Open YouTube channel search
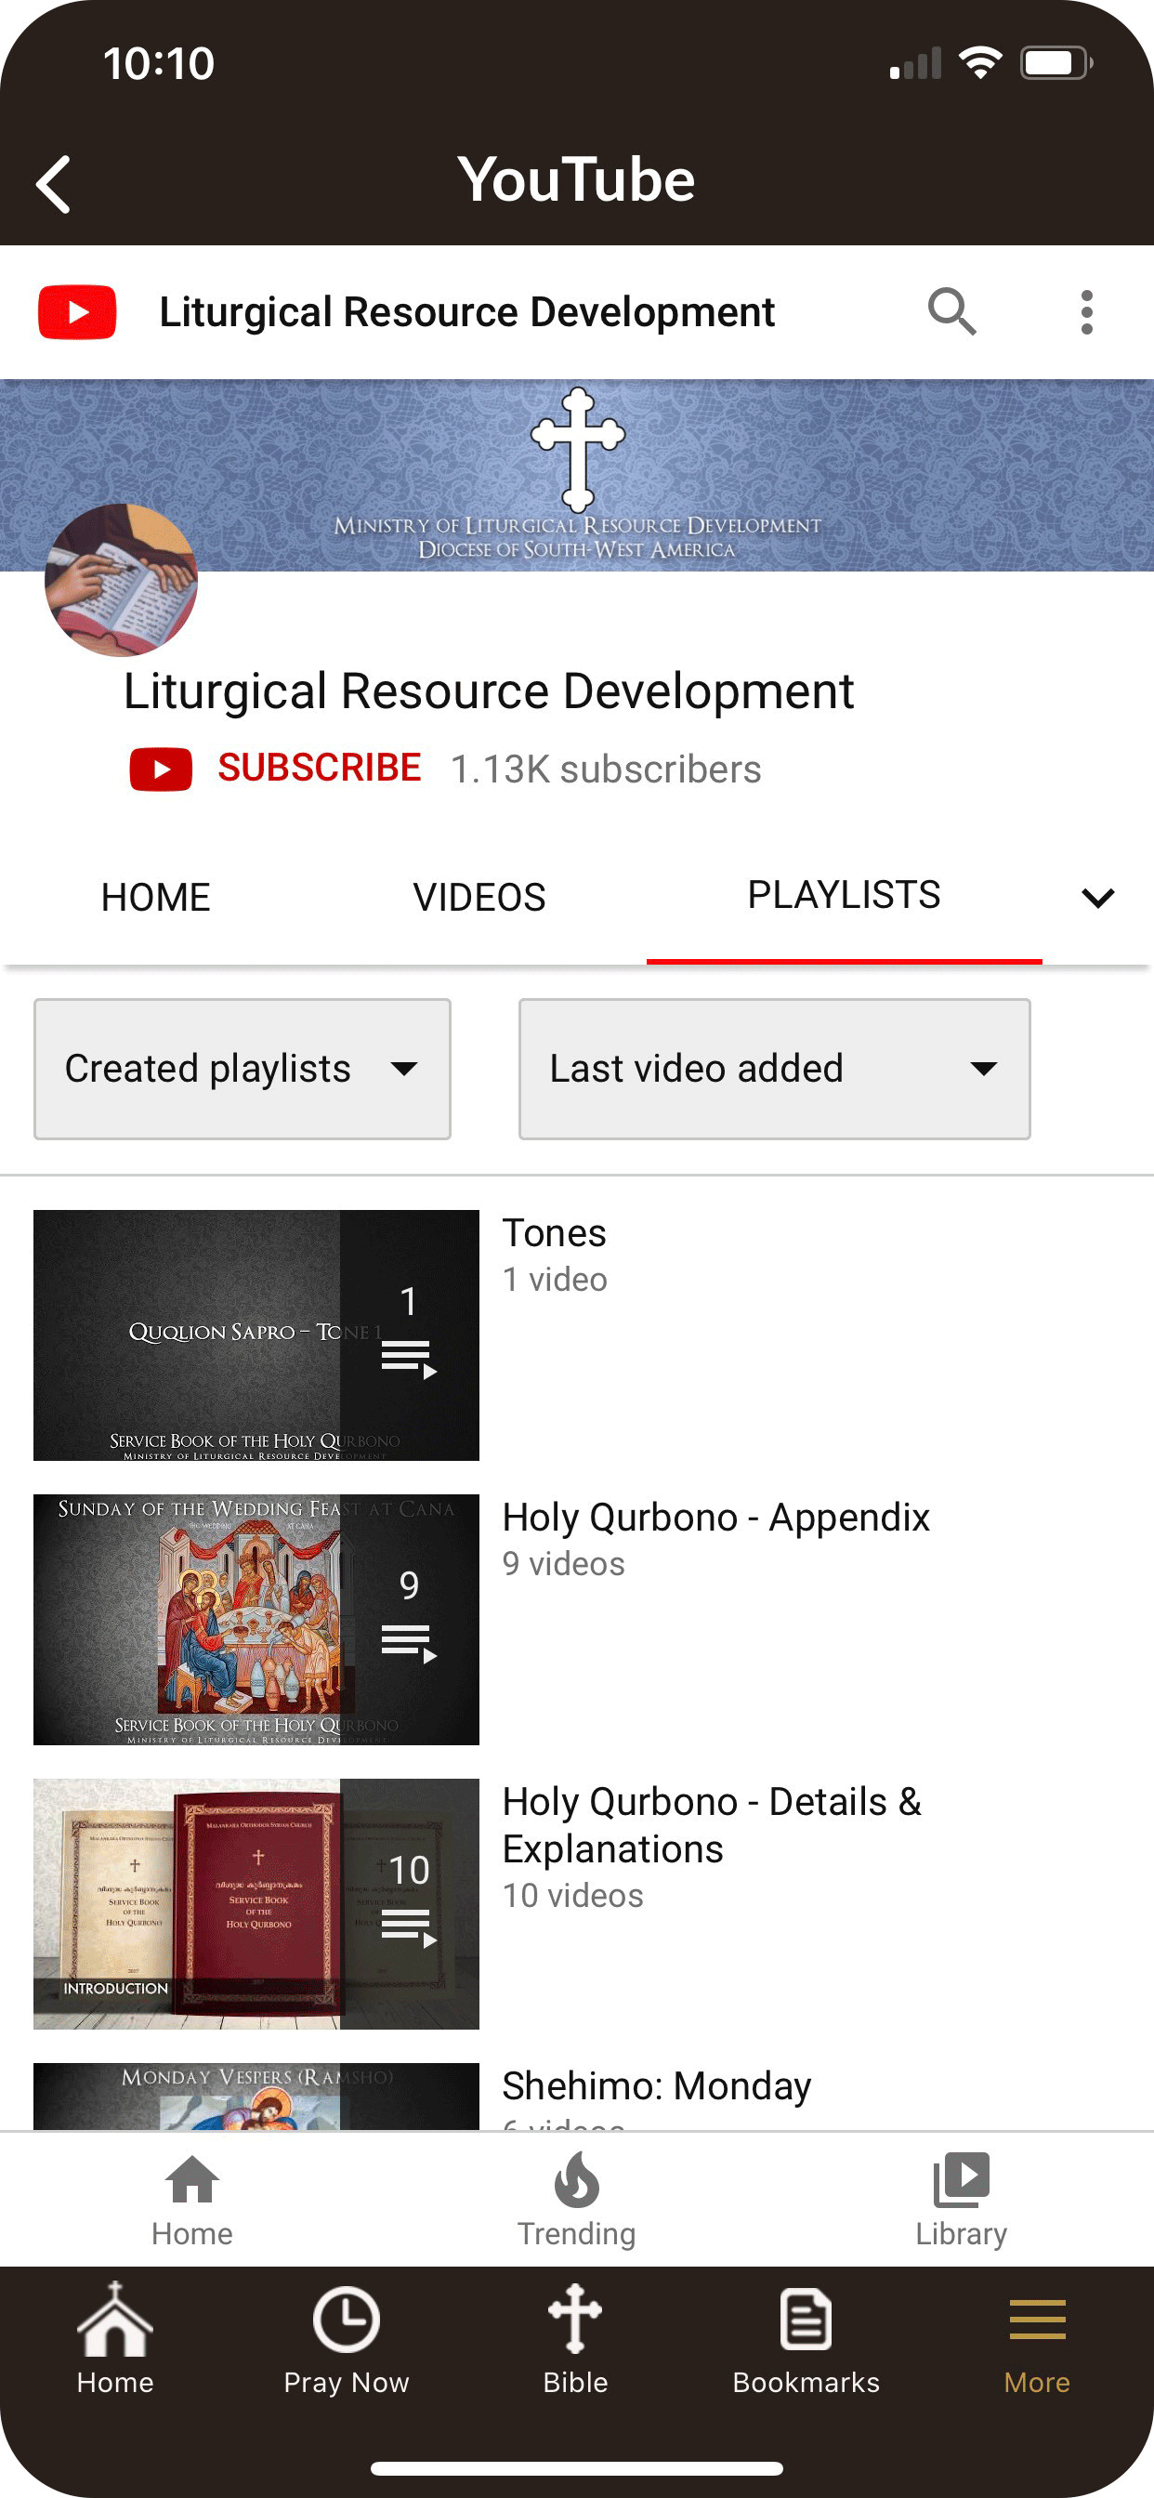 pos(951,312)
